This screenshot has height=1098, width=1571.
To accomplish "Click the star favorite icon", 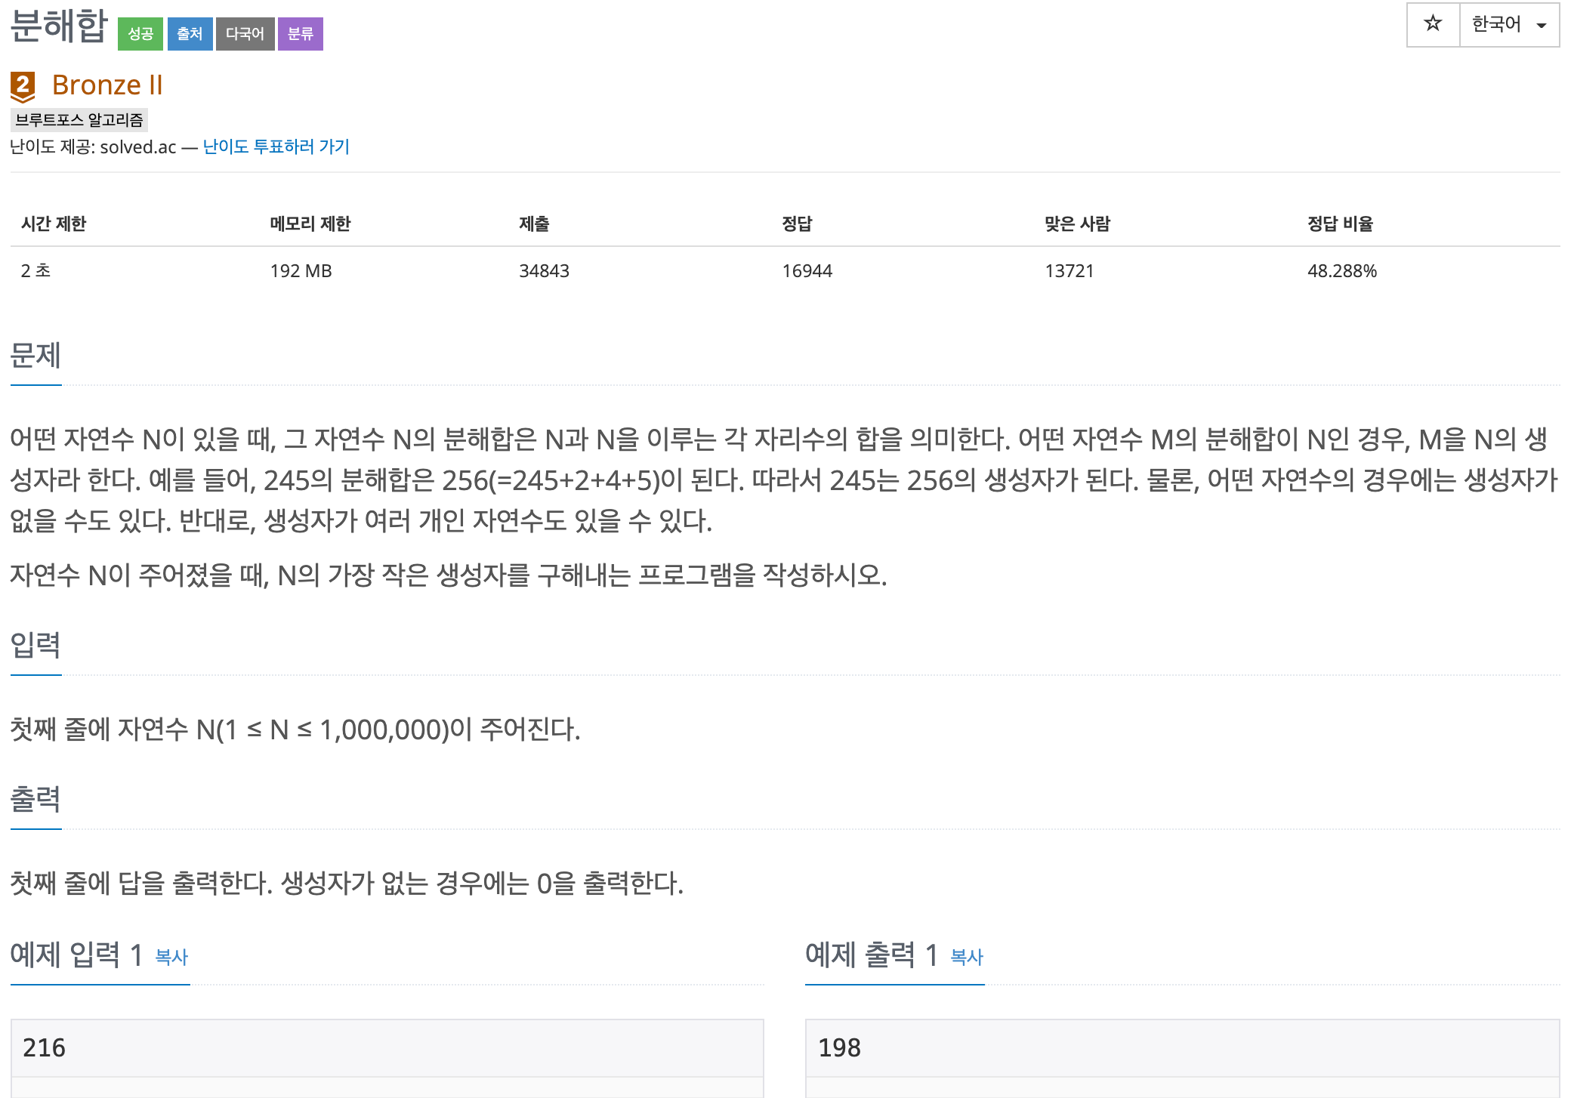I will pyautogui.click(x=1432, y=24).
